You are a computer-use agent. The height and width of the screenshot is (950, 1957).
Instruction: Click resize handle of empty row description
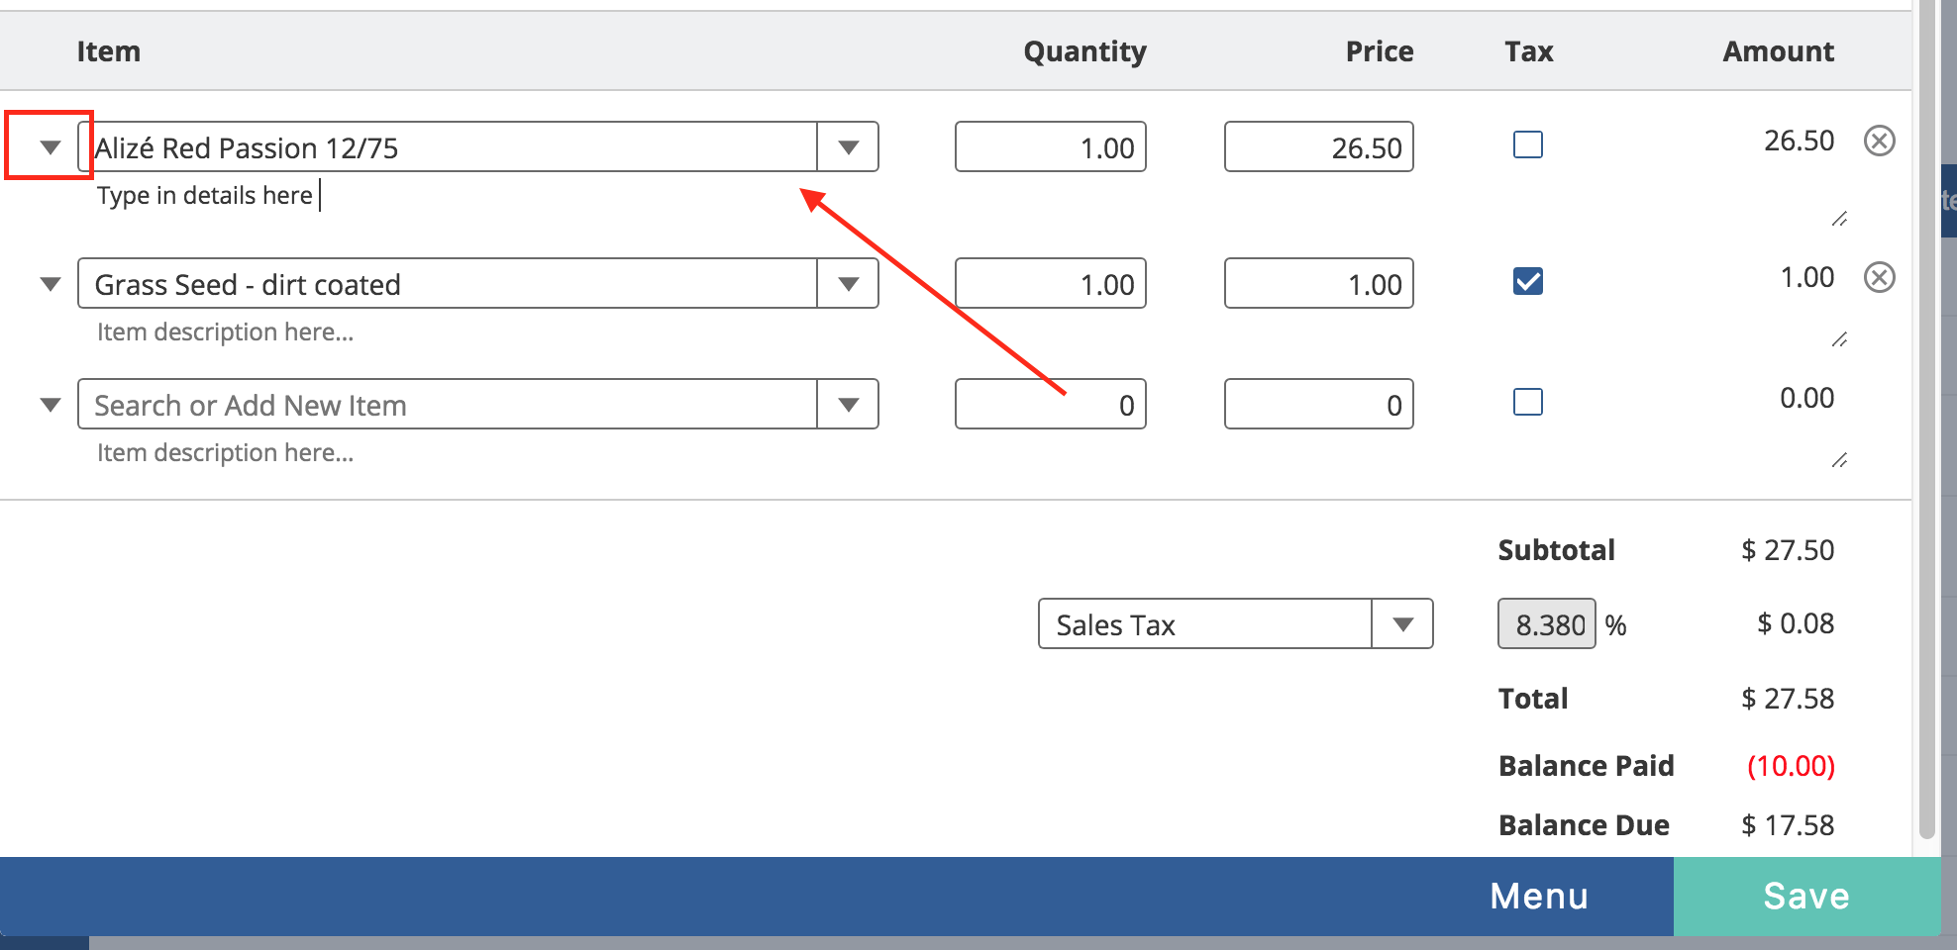coord(1839,460)
